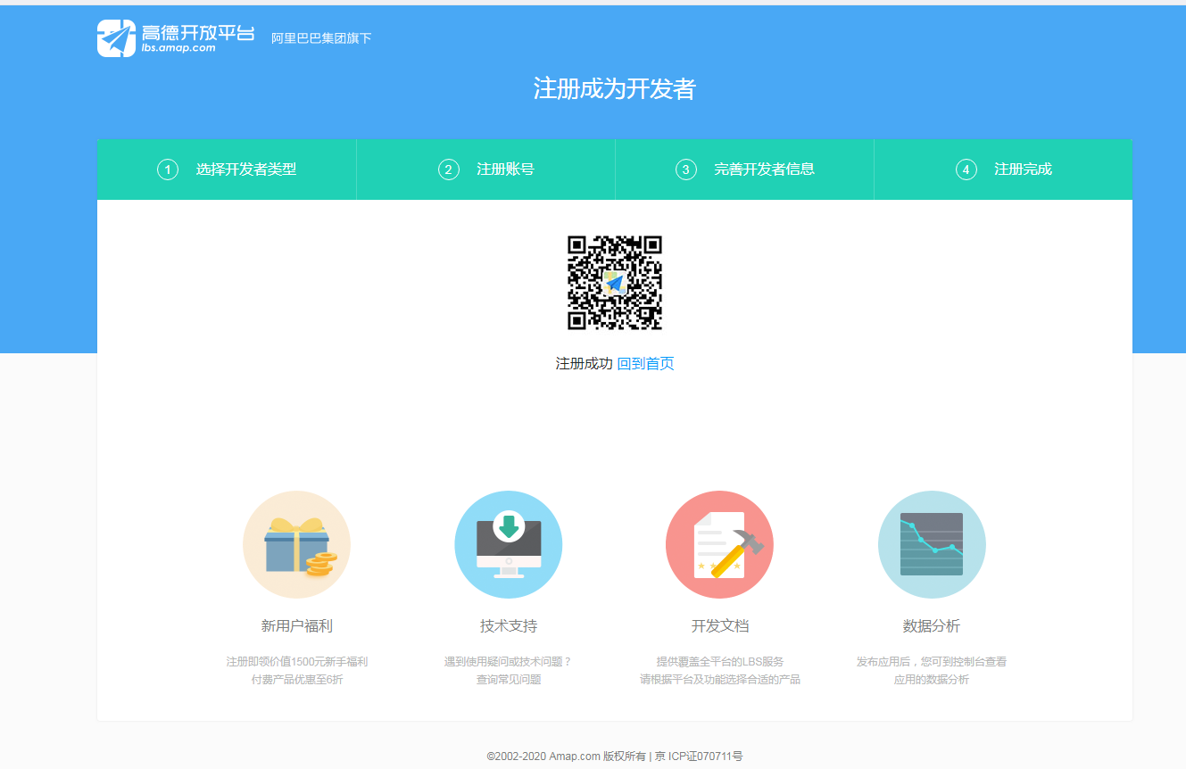Viewport: 1186px width, 769px height.
Task: Click text 请根据平台及功能选择合适的产品
Action: coord(720,680)
